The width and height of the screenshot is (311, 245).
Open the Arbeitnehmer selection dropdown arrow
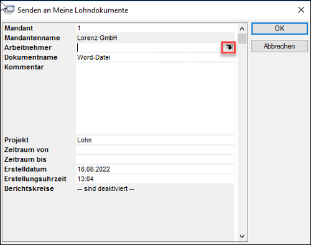click(230, 47)
